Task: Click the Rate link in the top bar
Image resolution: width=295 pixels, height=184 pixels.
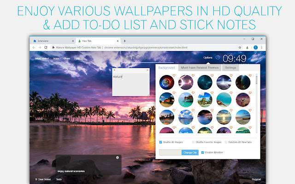Action: [x=77, y=58]
